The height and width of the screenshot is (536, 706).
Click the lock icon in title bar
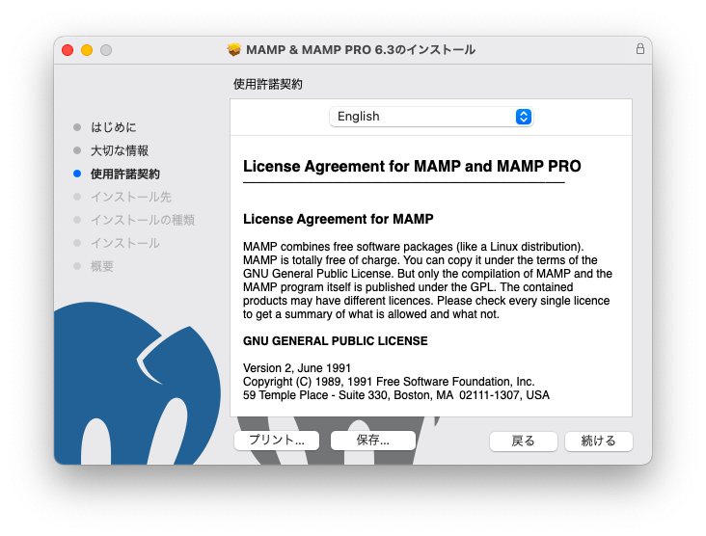tap(639, 48)
